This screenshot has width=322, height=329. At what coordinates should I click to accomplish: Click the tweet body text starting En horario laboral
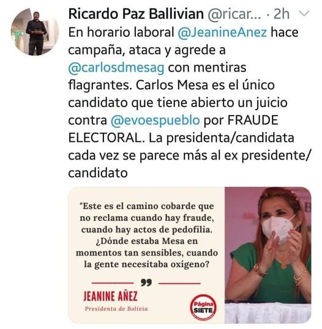click(189, 103)
